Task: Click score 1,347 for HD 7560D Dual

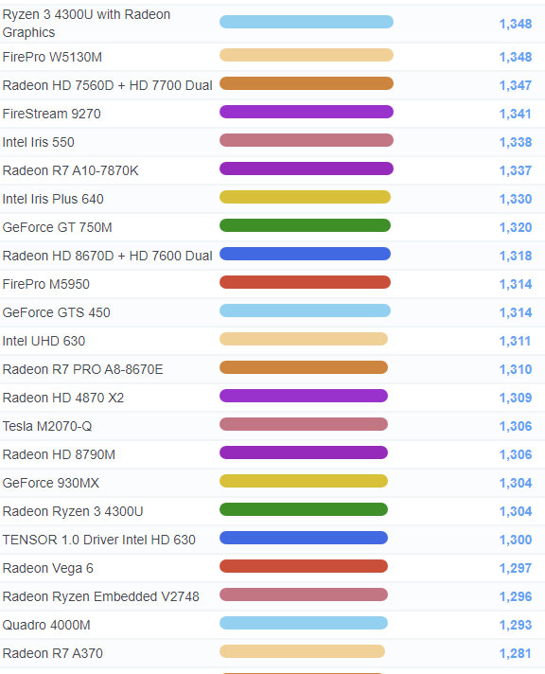Action: pyautogui.click(x=516, y=85)
